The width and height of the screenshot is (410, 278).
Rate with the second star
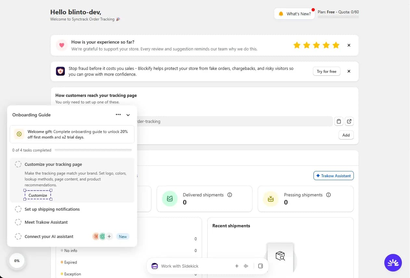pyautogui.click(x=307, y=45)
